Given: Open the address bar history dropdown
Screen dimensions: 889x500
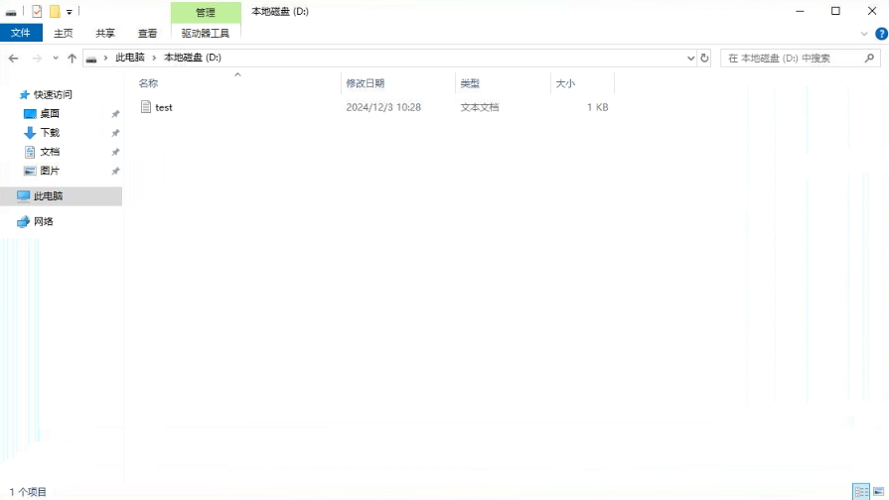Looking at the screenshot, I should tap(691, 59).
